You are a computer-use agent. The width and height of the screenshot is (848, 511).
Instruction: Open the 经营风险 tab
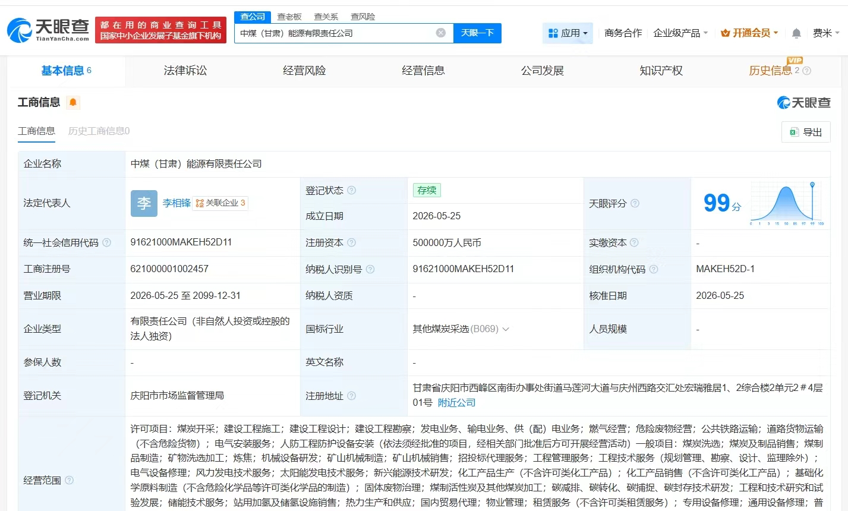pos(304,71)
